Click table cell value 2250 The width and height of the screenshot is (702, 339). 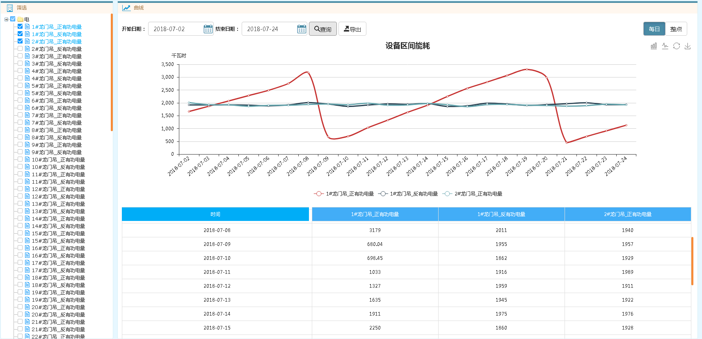[x=375, y=328]
